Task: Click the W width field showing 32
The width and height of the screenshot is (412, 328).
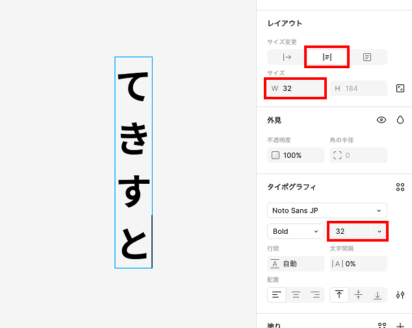Action: (296, 88)
